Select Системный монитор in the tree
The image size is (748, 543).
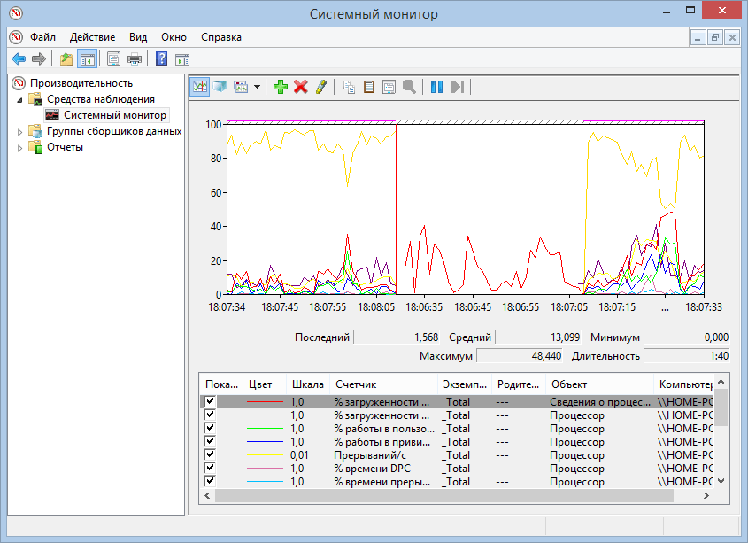pos(114,115)
